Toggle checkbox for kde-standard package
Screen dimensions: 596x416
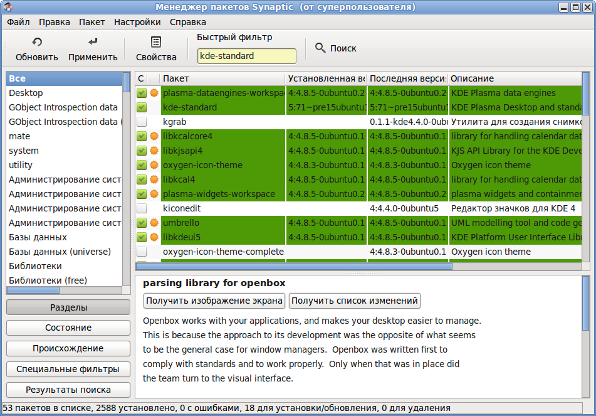click(x=142, y=107)
